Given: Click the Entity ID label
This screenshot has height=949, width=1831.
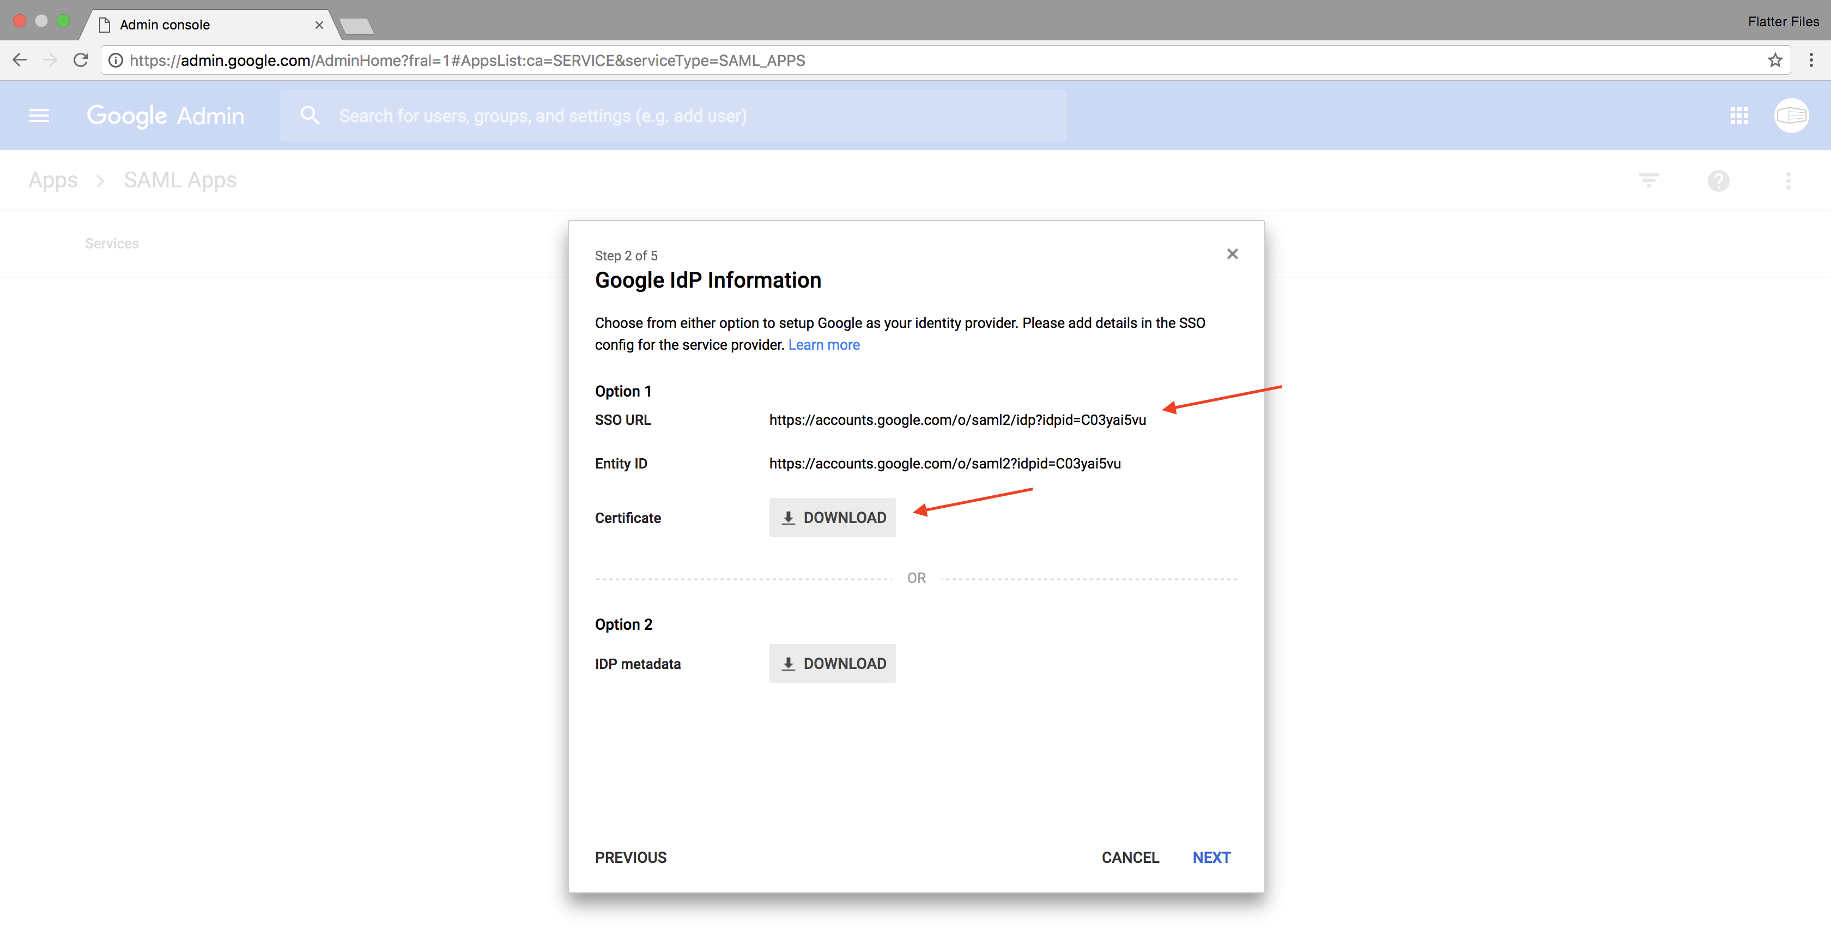Looking at the screenshot, I should click(x=621, y=463).
